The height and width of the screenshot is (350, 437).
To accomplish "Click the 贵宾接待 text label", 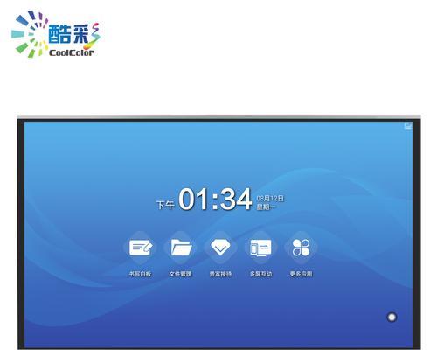I will coord(220,274).
